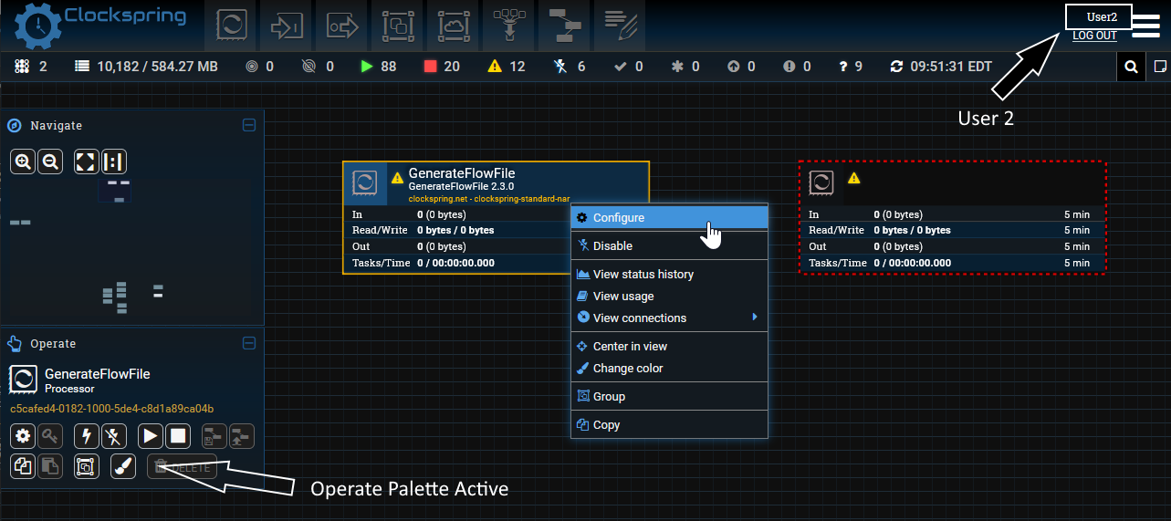Click the birdseye view thumbnail

tap(131, 248)
